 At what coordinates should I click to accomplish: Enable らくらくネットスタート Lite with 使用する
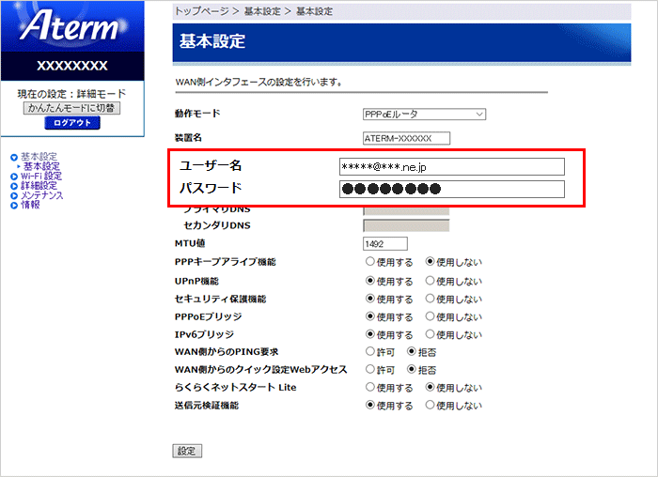click(370, 388)
